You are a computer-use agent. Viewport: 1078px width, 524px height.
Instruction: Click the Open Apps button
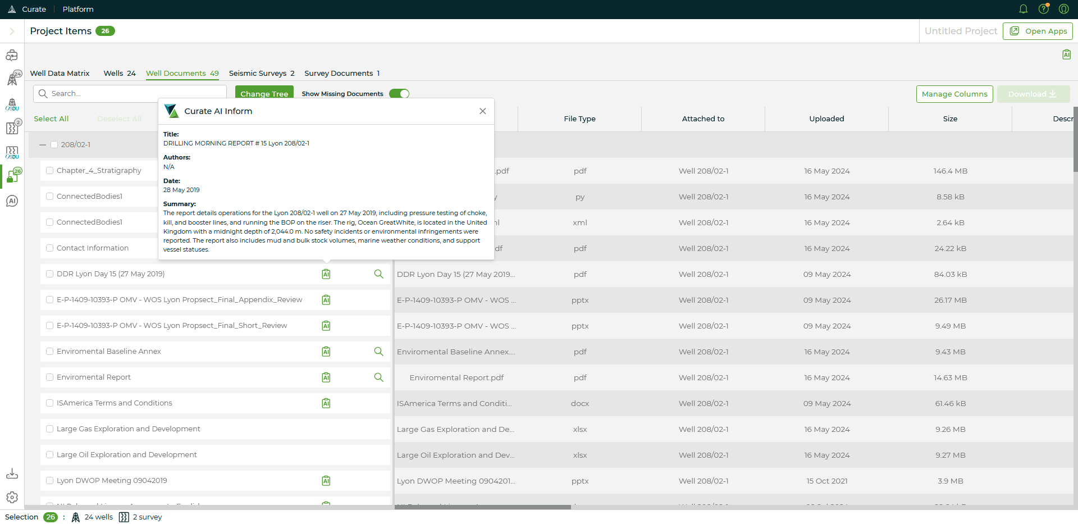click(x=1038, y=31)
